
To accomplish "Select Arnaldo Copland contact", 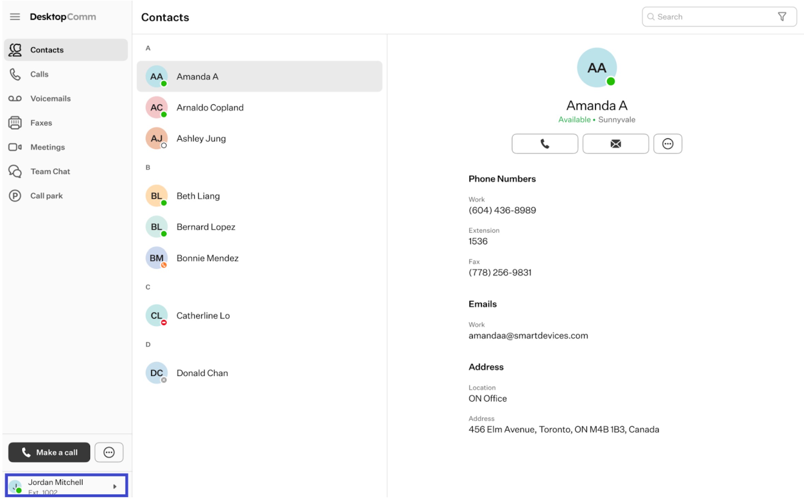I will pyautogui.click(x=260, y=107).
